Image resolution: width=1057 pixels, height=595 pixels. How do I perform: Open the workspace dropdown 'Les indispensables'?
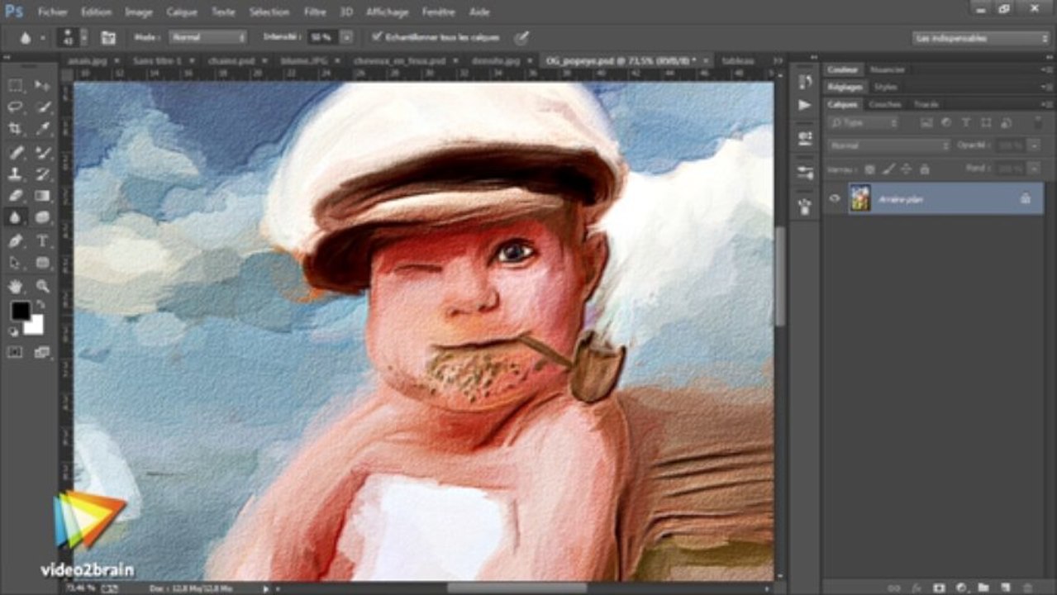(981, 38)
